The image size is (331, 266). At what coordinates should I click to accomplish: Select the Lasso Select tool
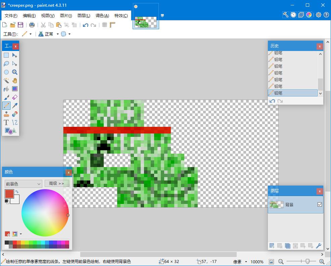click(x=6, y=64)
